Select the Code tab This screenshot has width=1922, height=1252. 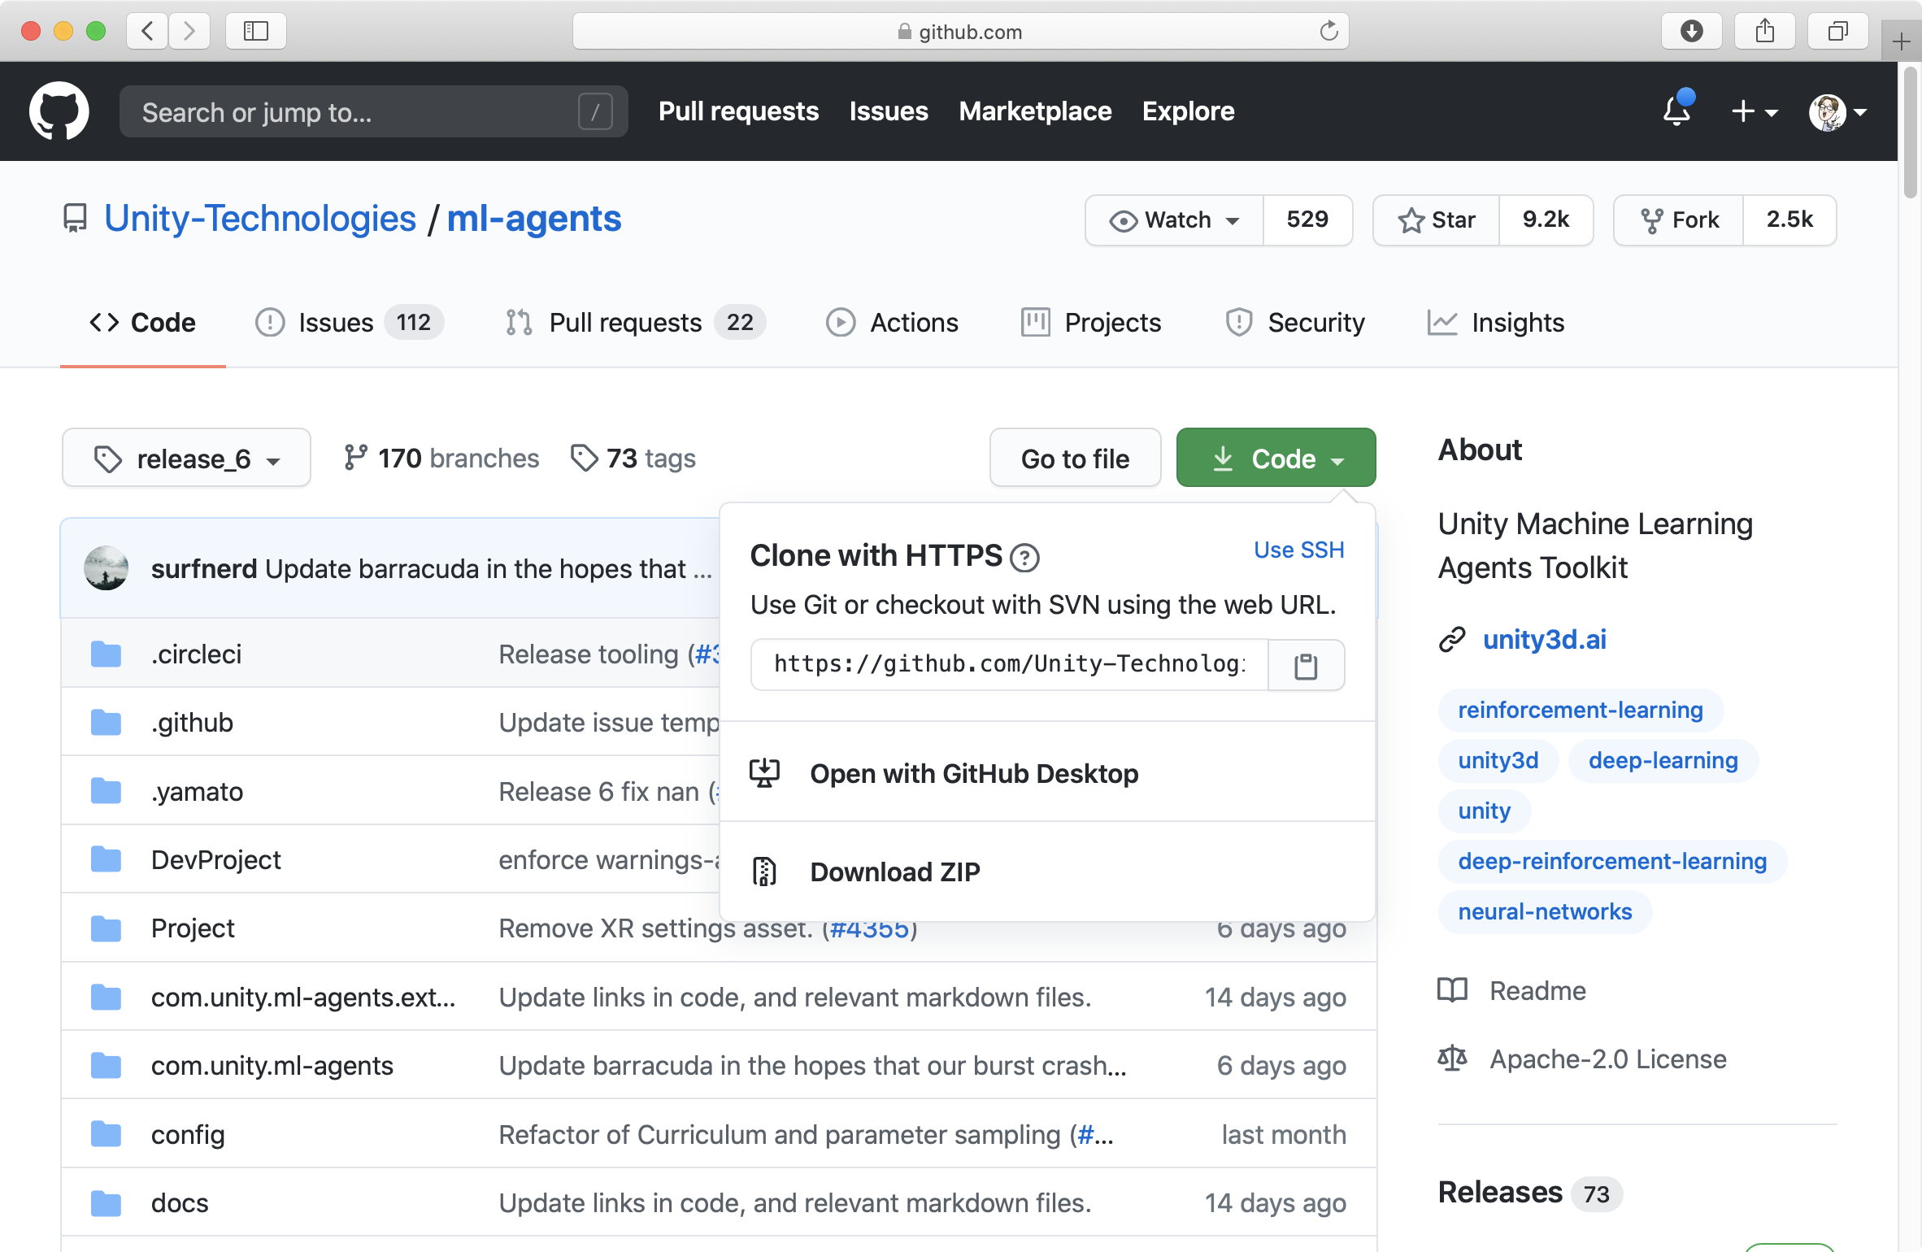click(142, 323)
